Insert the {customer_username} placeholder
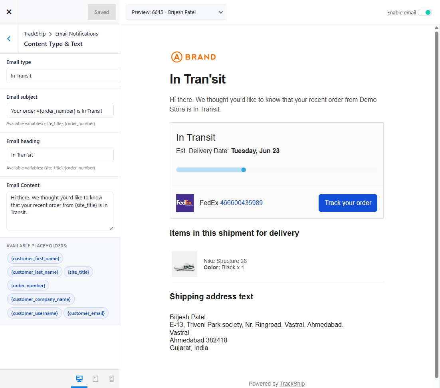Image resolution: width=440 pixels, height=388 pixels. [x=34, y=313]
